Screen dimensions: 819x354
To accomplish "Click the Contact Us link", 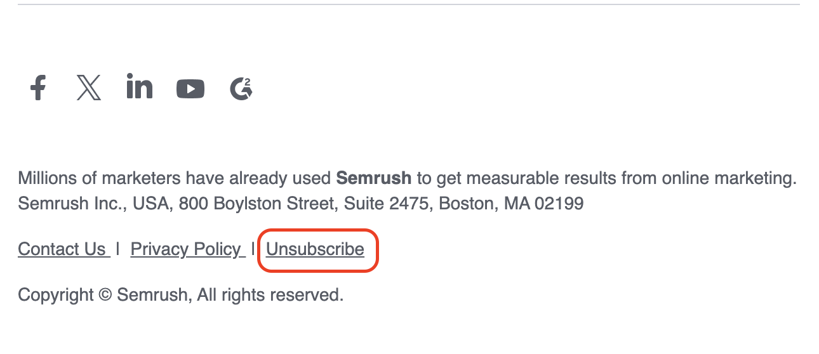I will click(x=62, y=249).
